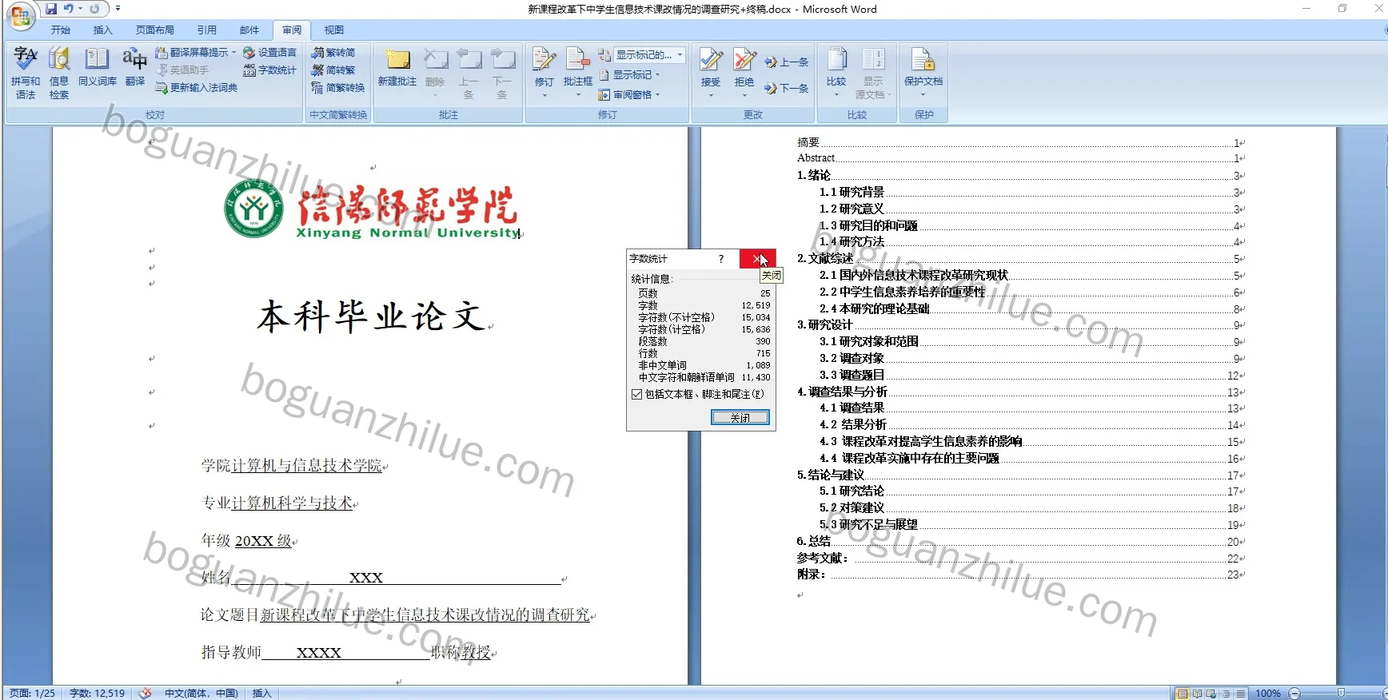Screen dimensions: 1388x700
Task: Close 字数统计 dialog with red X
Action: click(757, 258)
